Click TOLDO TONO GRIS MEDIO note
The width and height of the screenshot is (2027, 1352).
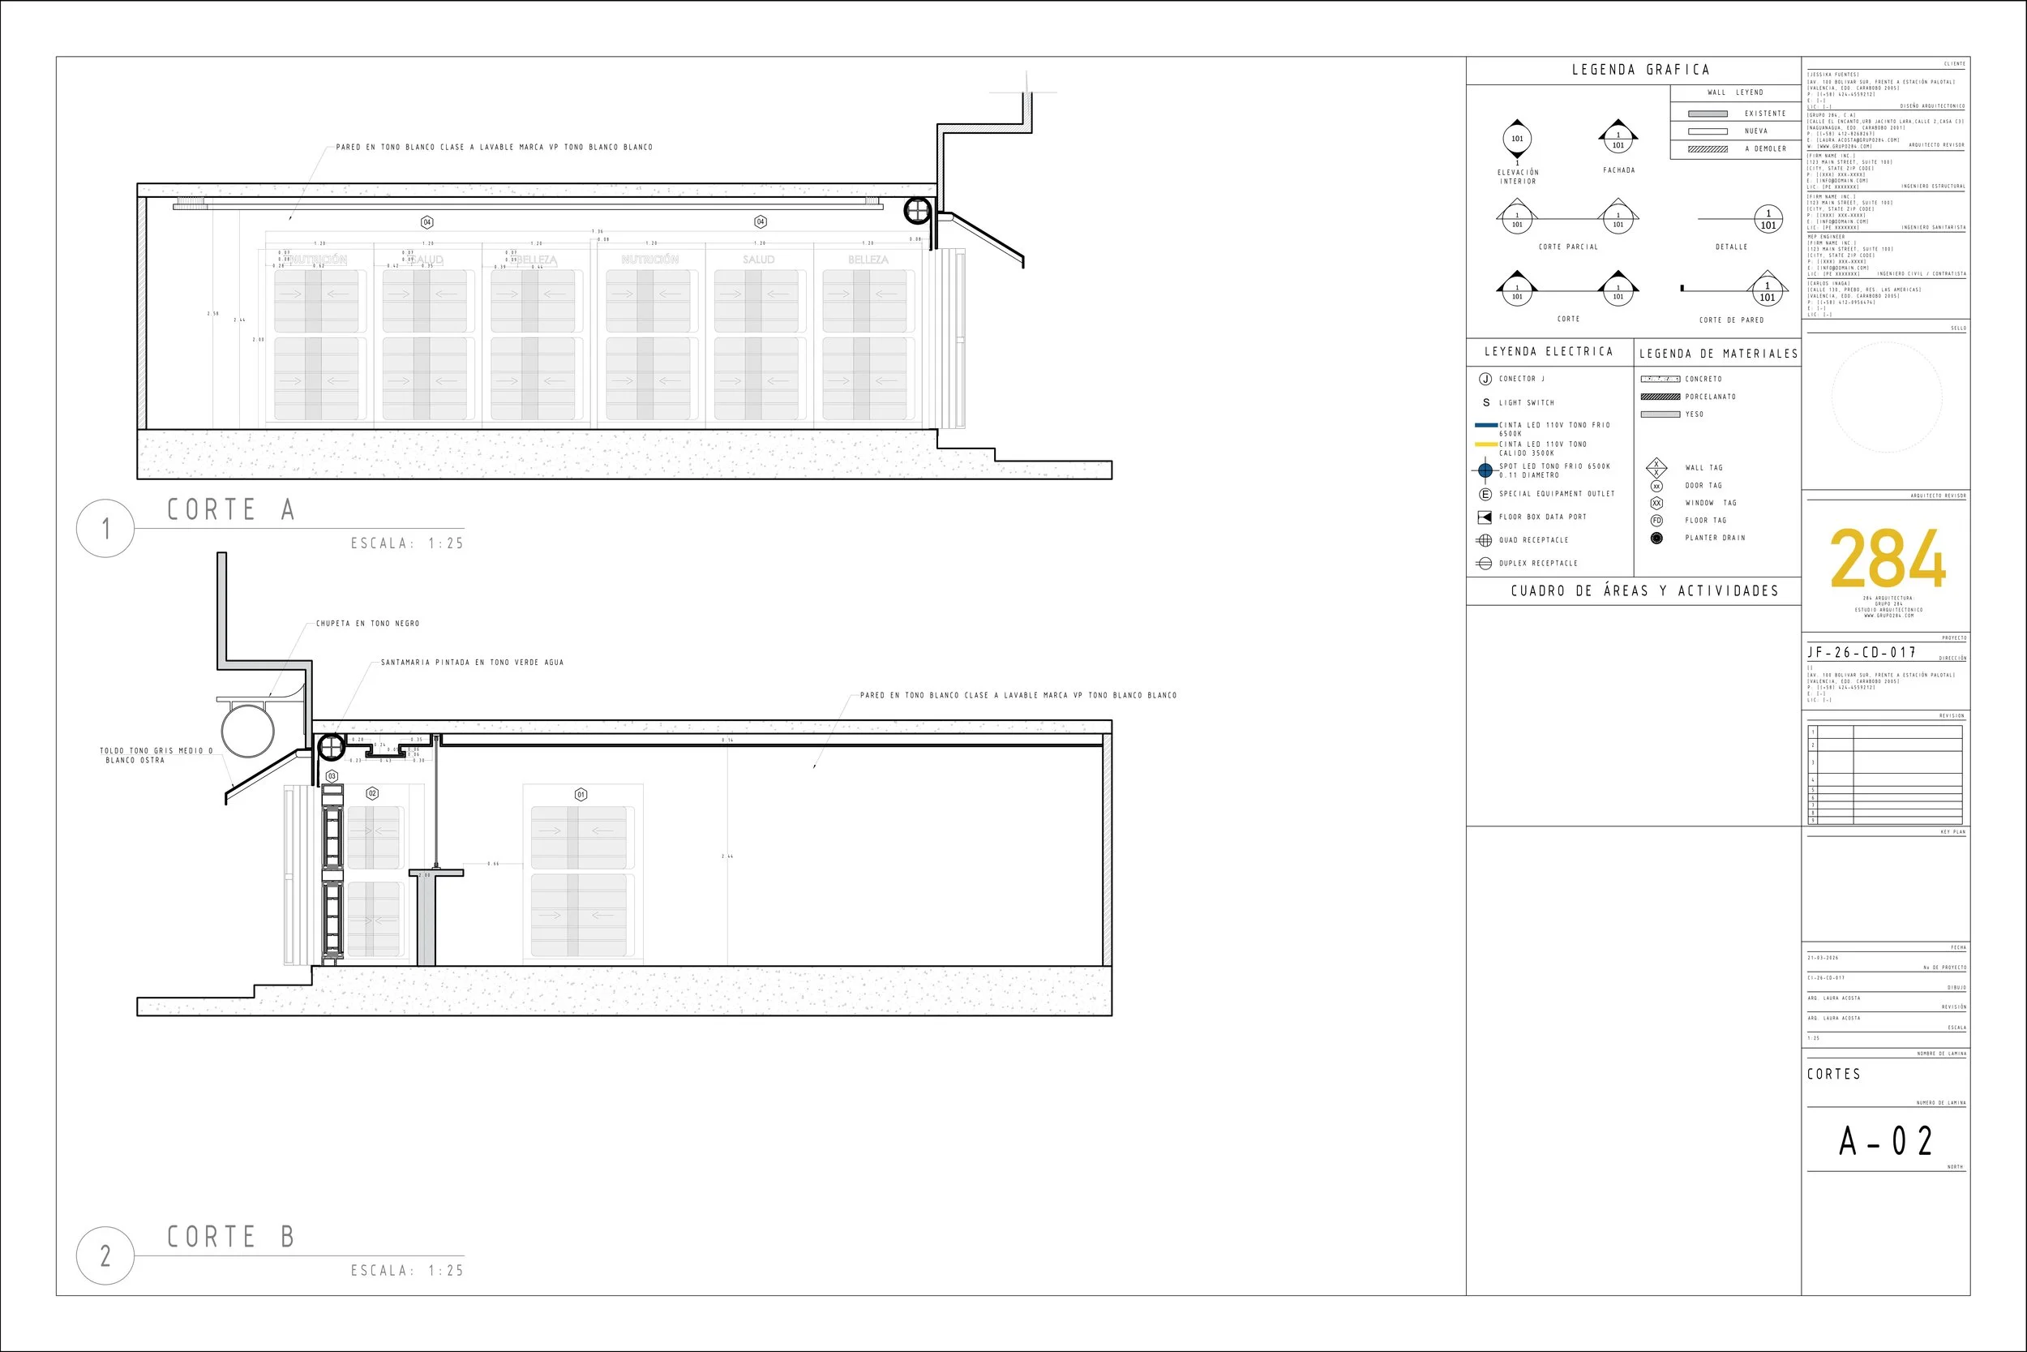155,755
